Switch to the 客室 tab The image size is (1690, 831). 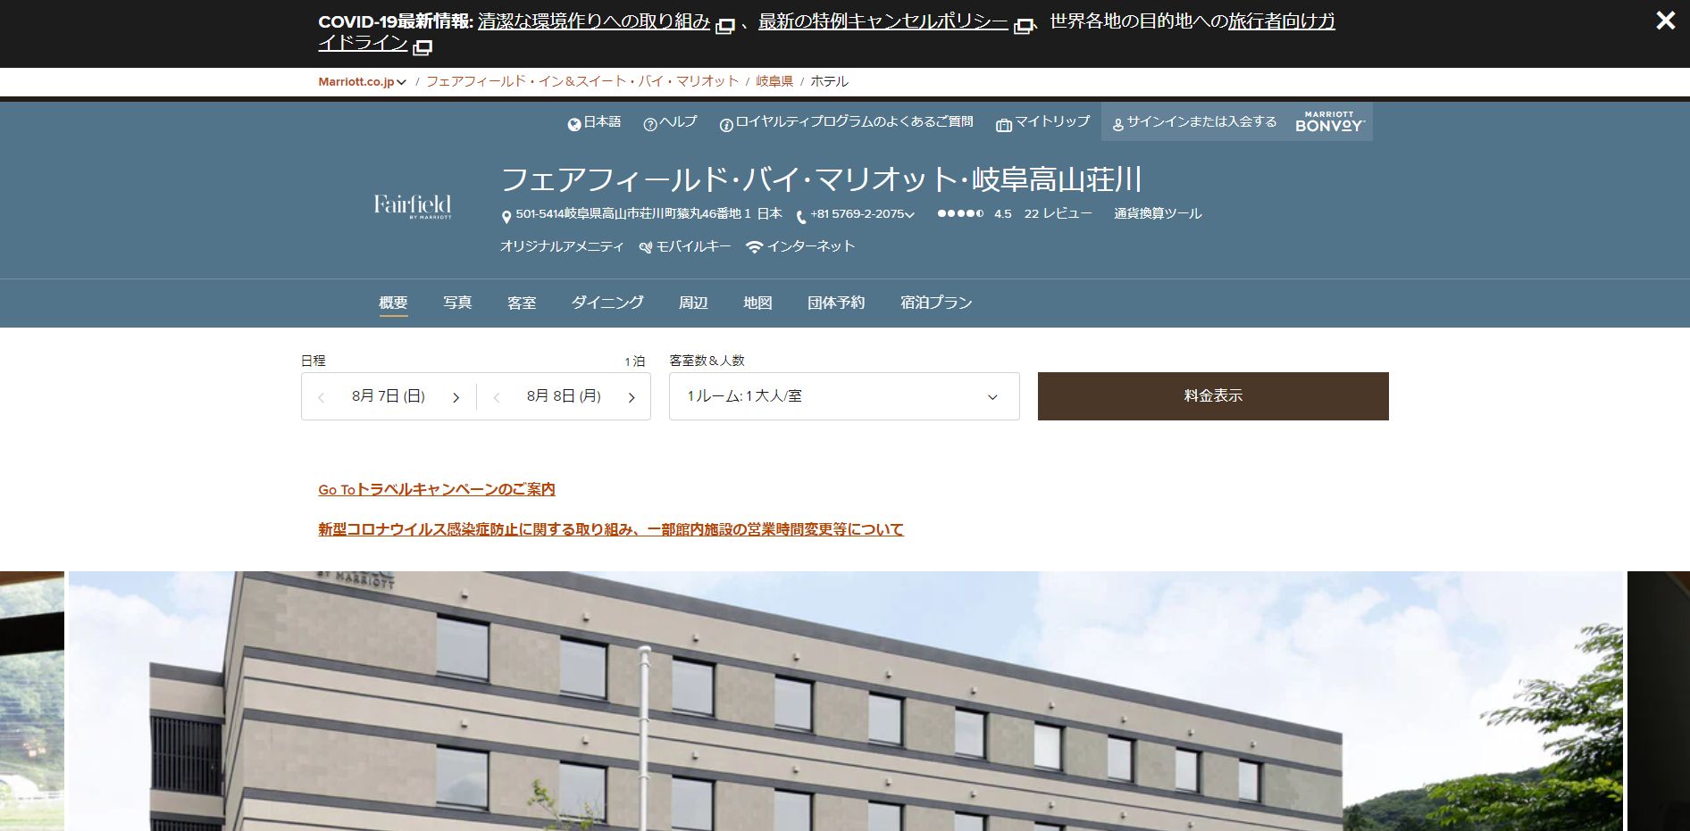(x=522, y=303)
